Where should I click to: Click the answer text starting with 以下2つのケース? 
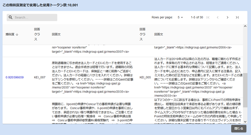coord(198,111)
